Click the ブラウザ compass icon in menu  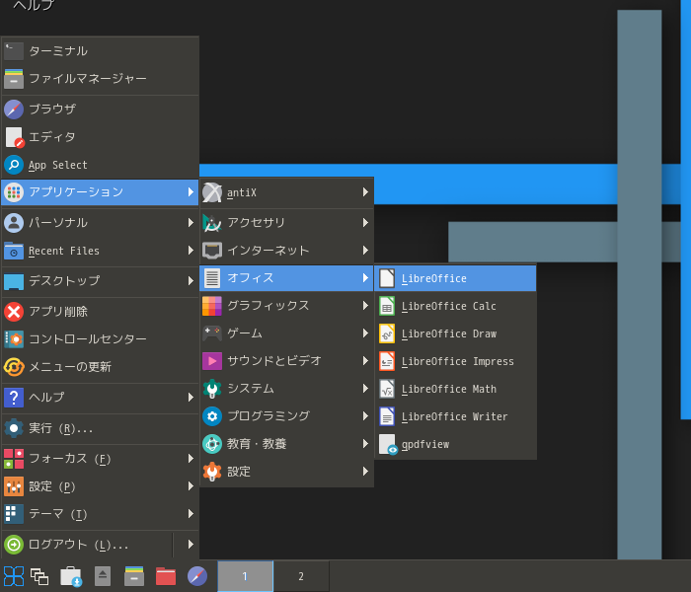[x=14, y=110]
